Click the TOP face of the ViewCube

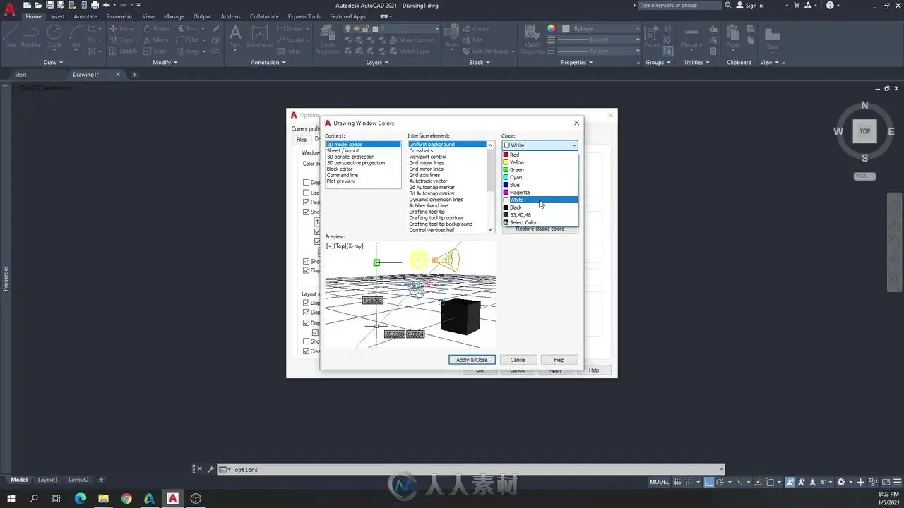864,131
